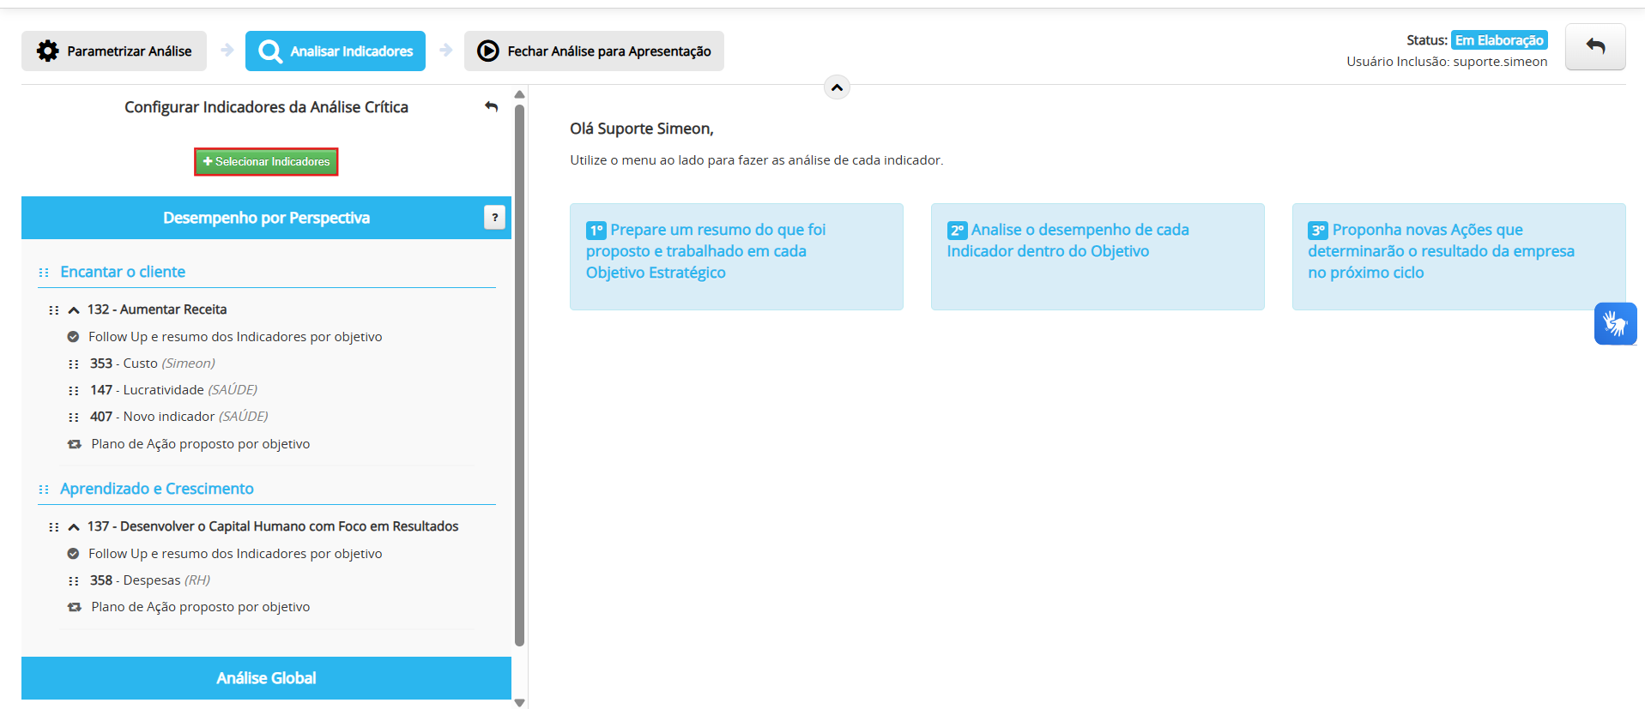Click the sidebar scrollbar up arrow
The image size is (1645, 709).
click(x=519, y=94)
